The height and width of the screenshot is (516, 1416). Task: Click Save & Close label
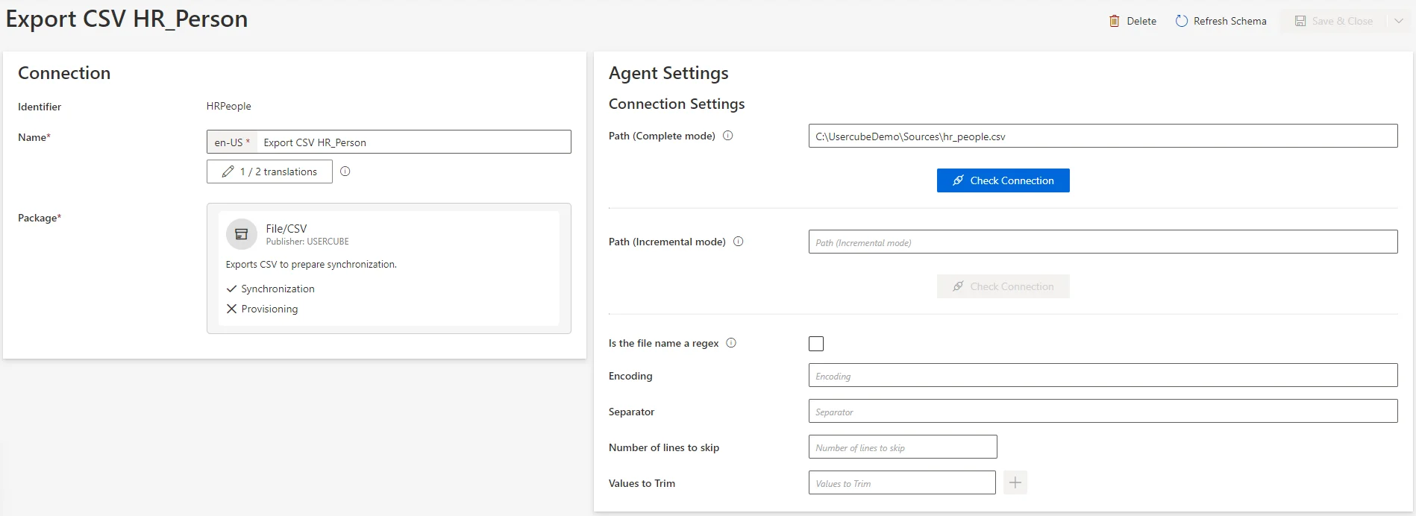[1343, 21]
